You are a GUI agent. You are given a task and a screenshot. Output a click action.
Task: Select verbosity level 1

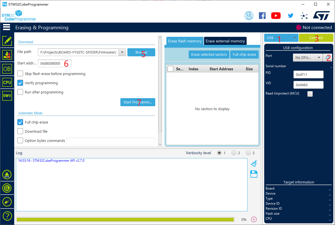click(219, 153)
